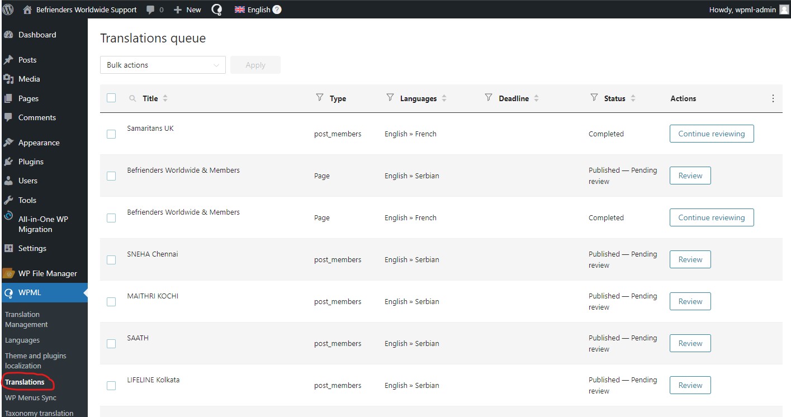Click the Users person icon
791x417 pixels.
[8, 181]
